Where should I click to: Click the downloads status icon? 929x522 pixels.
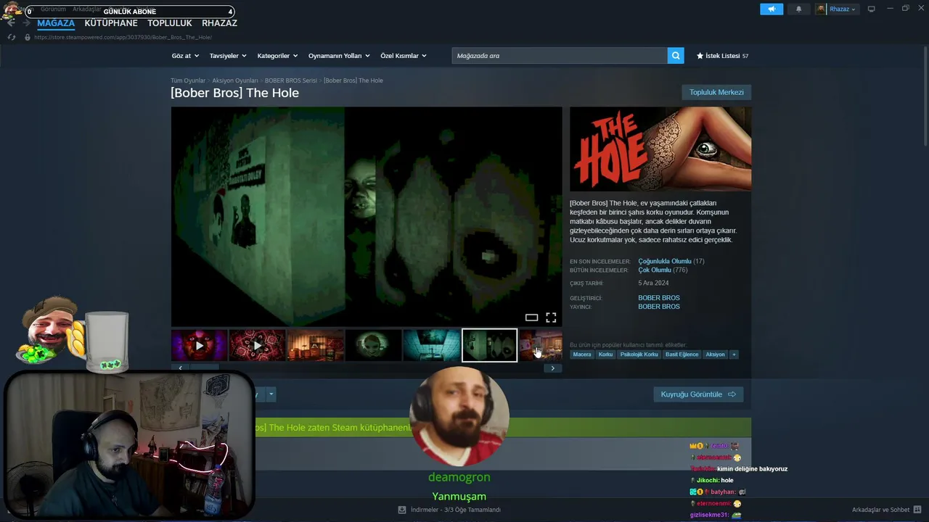point(402,510)
